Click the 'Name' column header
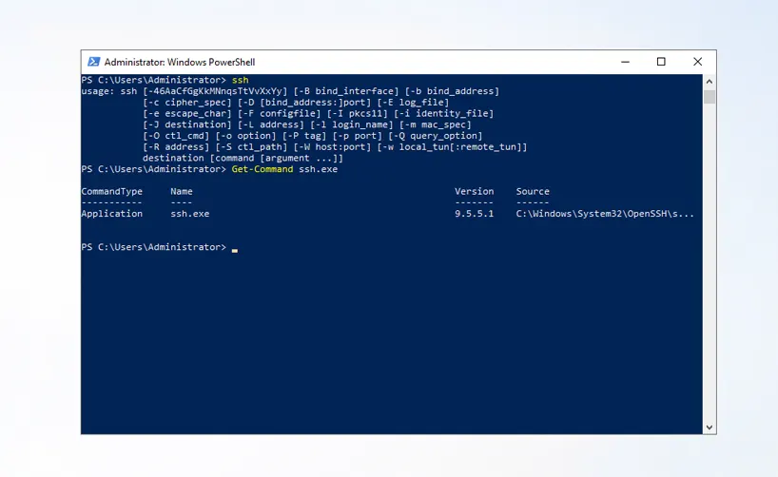 182,191
